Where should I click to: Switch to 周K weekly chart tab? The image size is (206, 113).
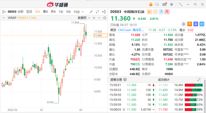click(45, 12)
